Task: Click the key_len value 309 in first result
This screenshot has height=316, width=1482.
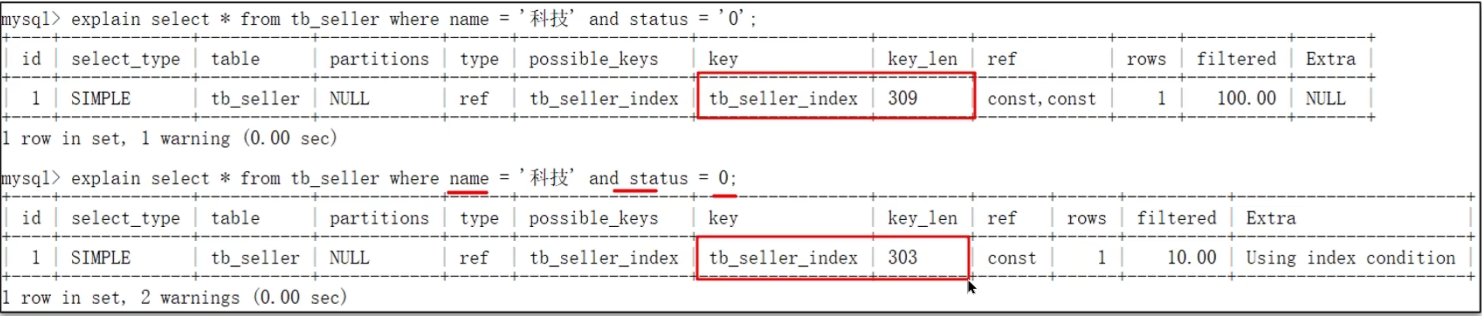Action: [902, 98]
